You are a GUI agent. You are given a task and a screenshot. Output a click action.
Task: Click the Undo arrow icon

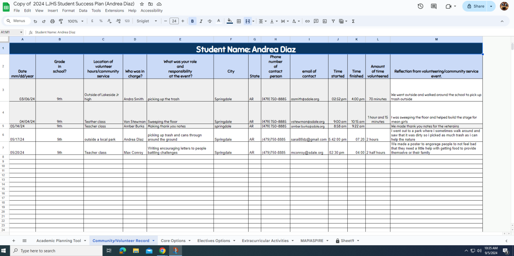[35, 21]
